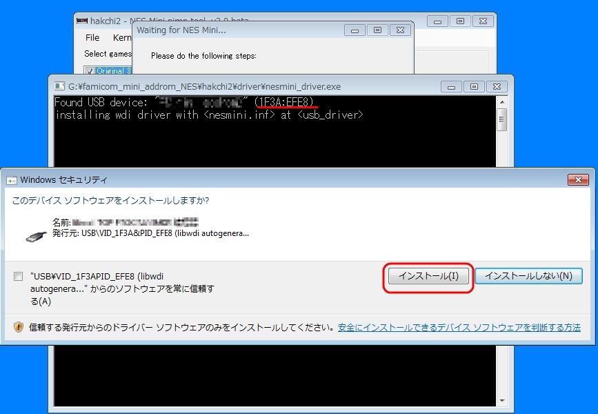Click the USB plug device icon
Image resolution: width=598 pixels, height=414 pixels.
pos(36,236)
